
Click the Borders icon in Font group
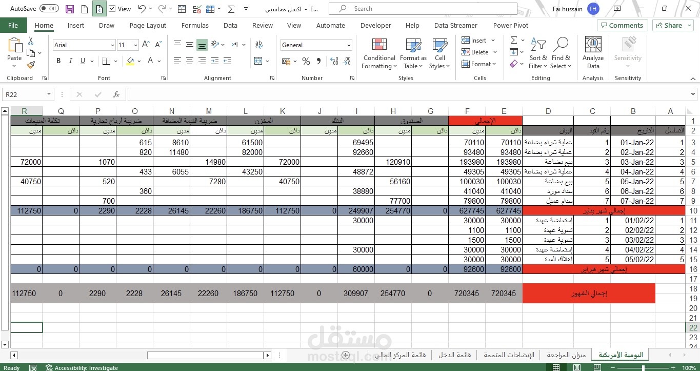[x=106, y=61]
